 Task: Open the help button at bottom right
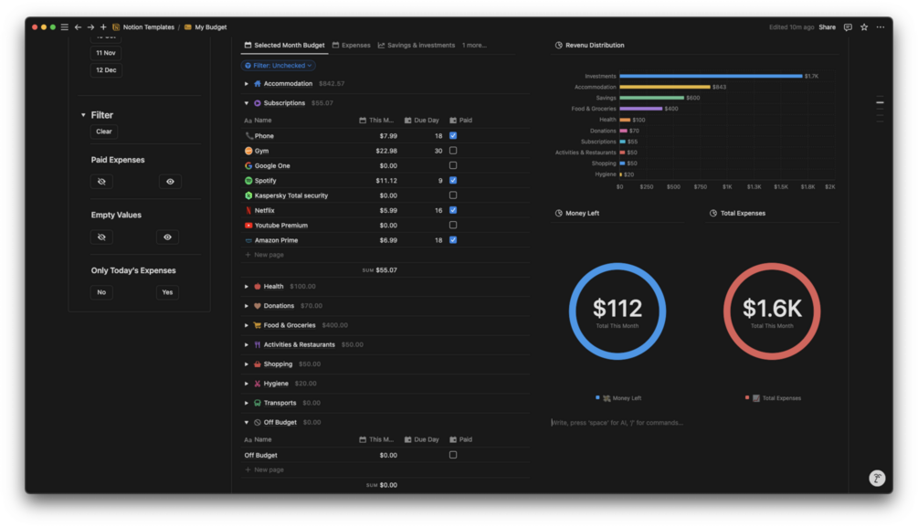(876, 479)
